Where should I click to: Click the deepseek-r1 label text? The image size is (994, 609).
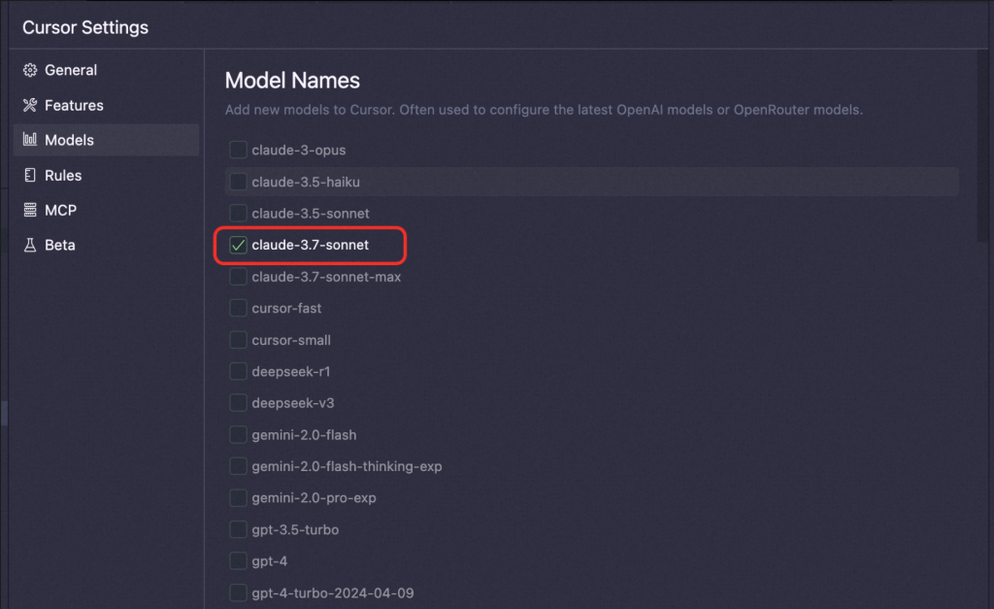click(x=291, y=372)
